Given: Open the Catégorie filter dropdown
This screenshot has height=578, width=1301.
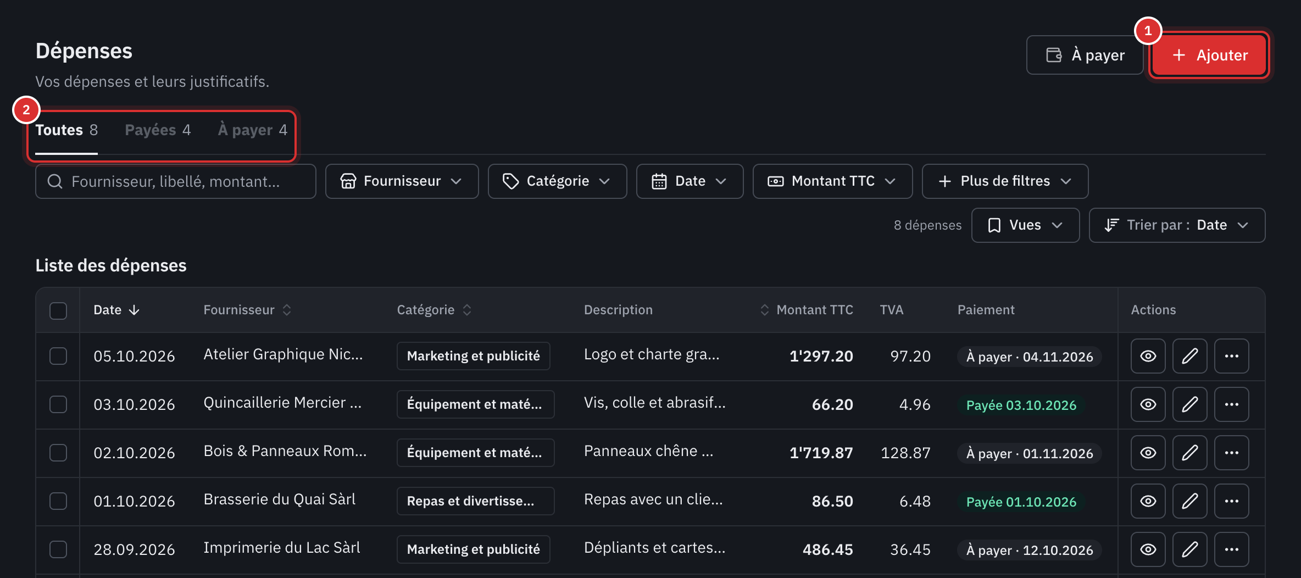Looking at the screenshot, I should point(557,181).
